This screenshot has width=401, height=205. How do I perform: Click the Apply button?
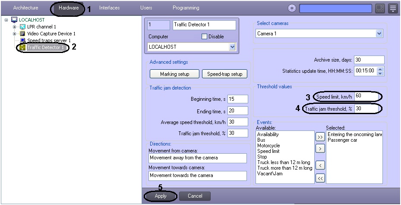click(160, 196)
